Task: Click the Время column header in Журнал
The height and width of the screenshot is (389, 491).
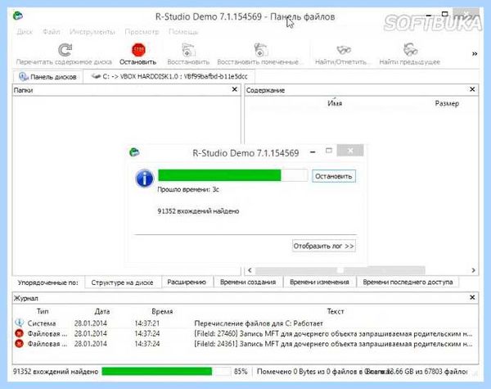Action: [x=162, y=311]
